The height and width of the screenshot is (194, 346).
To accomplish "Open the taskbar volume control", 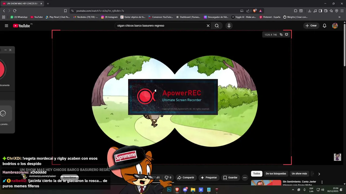I will point(322,190).
